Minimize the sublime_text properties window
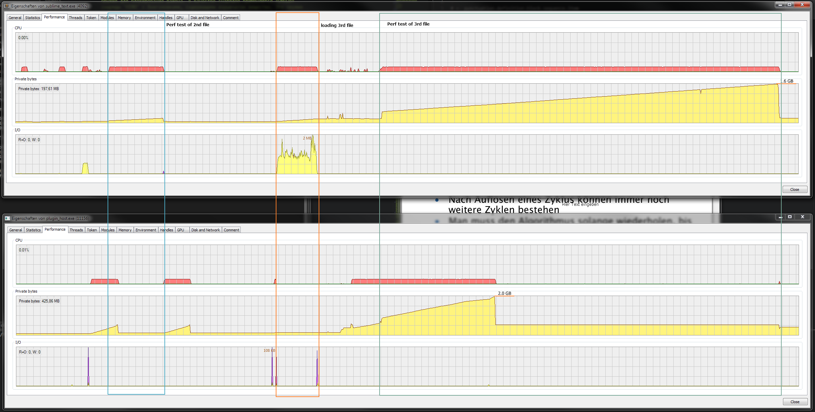Viewport: 815px width, 412px height. [x=780, y=4]
